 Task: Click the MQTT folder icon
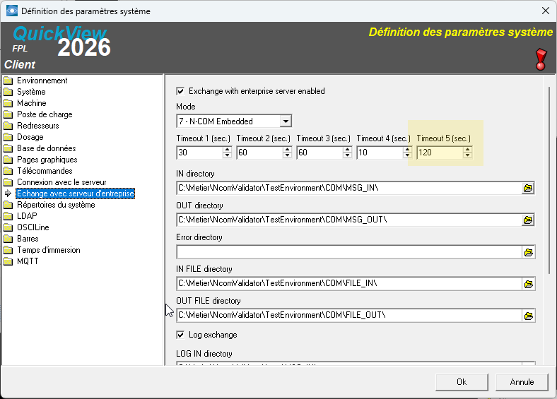click(x=8, y=261)
